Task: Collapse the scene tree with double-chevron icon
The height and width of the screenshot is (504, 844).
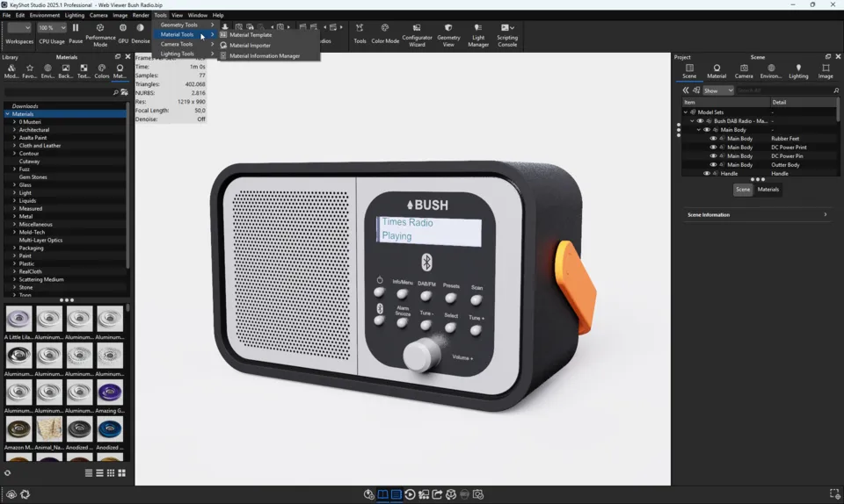Action: [x=686, y=90]
